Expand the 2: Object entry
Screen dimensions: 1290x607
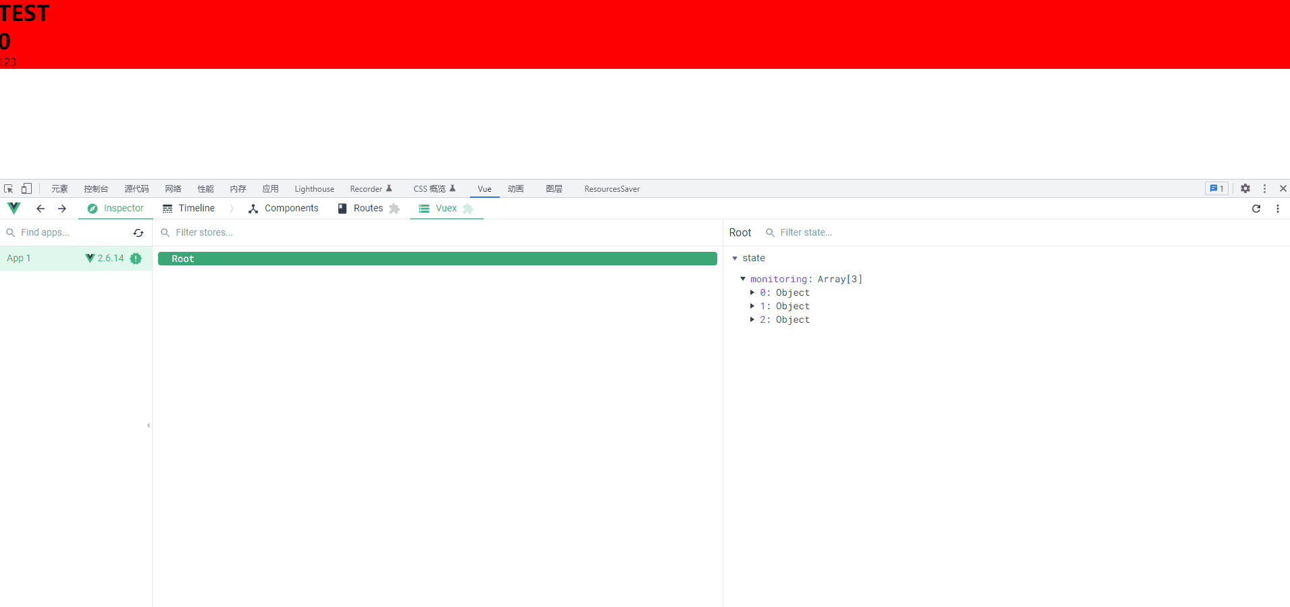point(752,320)
